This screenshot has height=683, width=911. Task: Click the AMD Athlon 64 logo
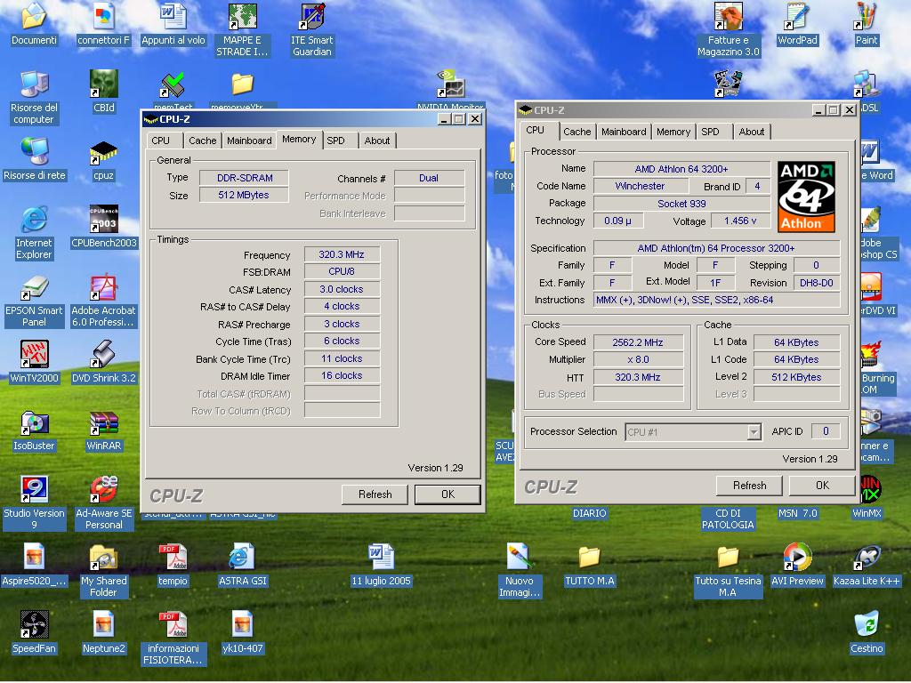(x=806, y=197)
